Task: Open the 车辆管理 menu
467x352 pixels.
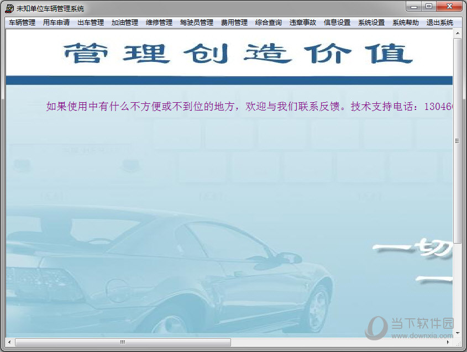Action: coord(22,23)
